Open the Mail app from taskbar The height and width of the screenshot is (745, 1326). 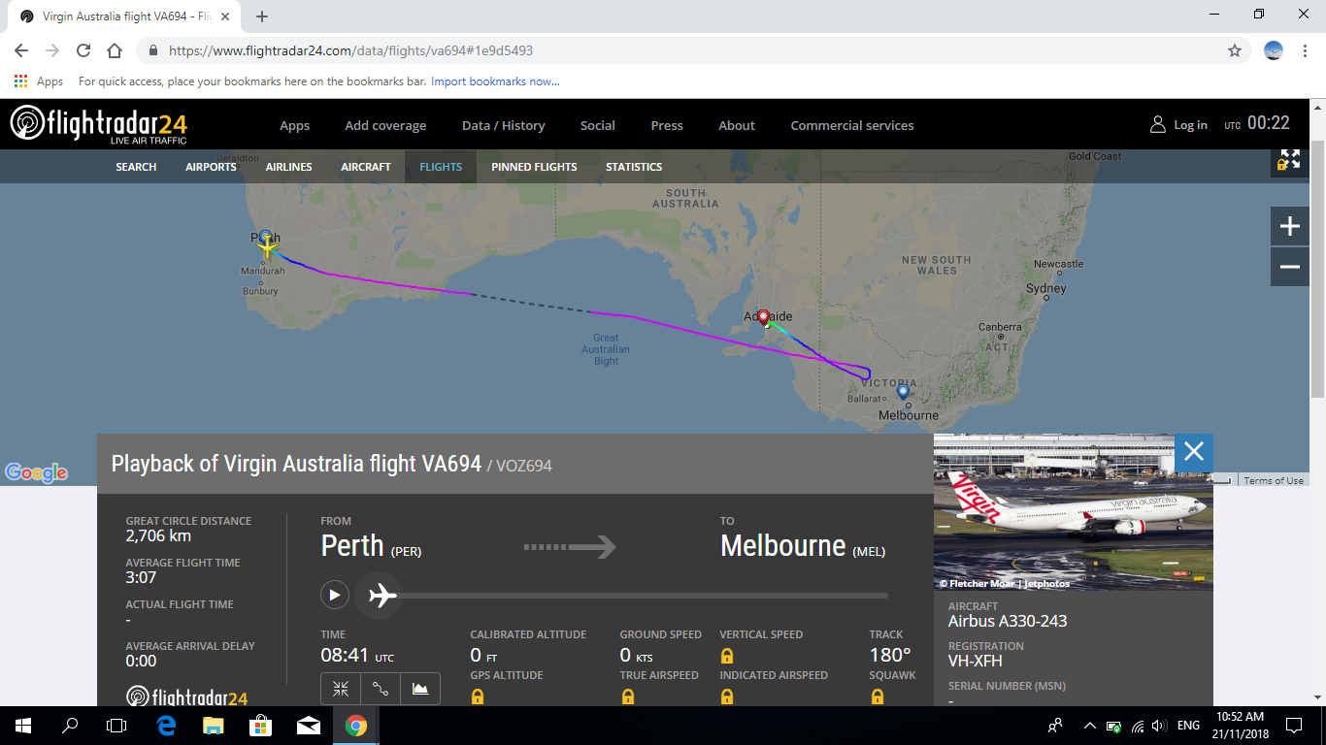[309, 726]
